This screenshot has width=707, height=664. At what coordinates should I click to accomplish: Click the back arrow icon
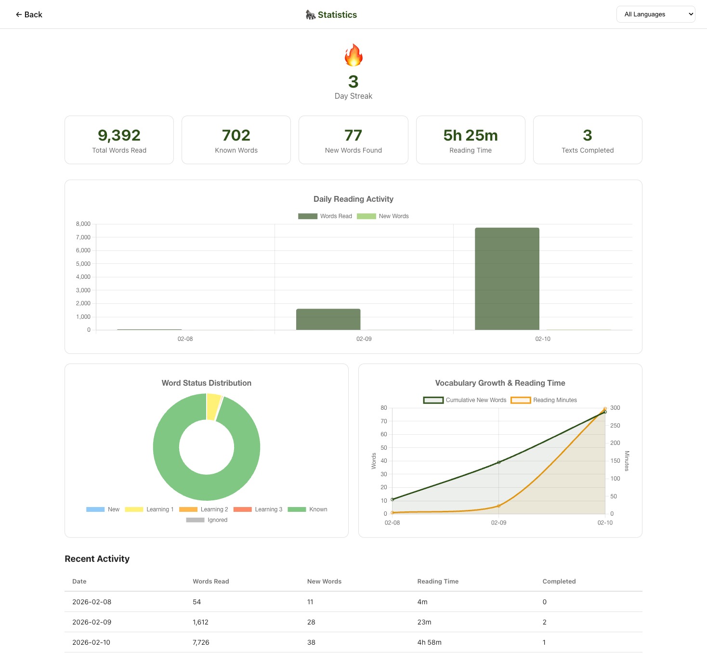coord(18,14)
